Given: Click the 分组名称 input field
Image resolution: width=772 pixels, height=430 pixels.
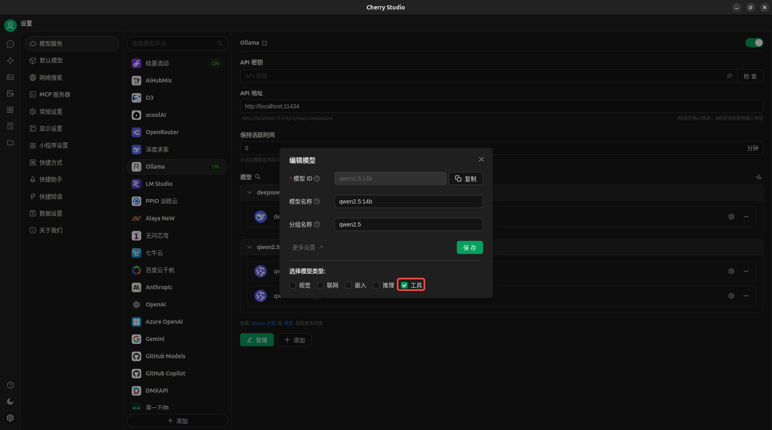Looking at the screenshot, I should point(408,224).
